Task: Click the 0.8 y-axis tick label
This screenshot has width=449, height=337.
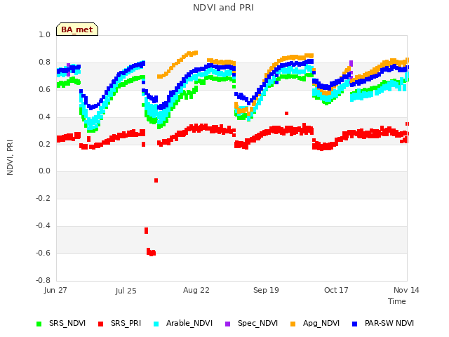Action: (45, 62)
